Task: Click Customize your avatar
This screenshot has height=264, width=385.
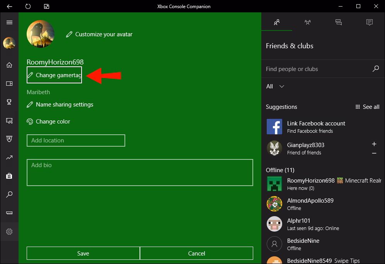Action: tap(99, 34)
